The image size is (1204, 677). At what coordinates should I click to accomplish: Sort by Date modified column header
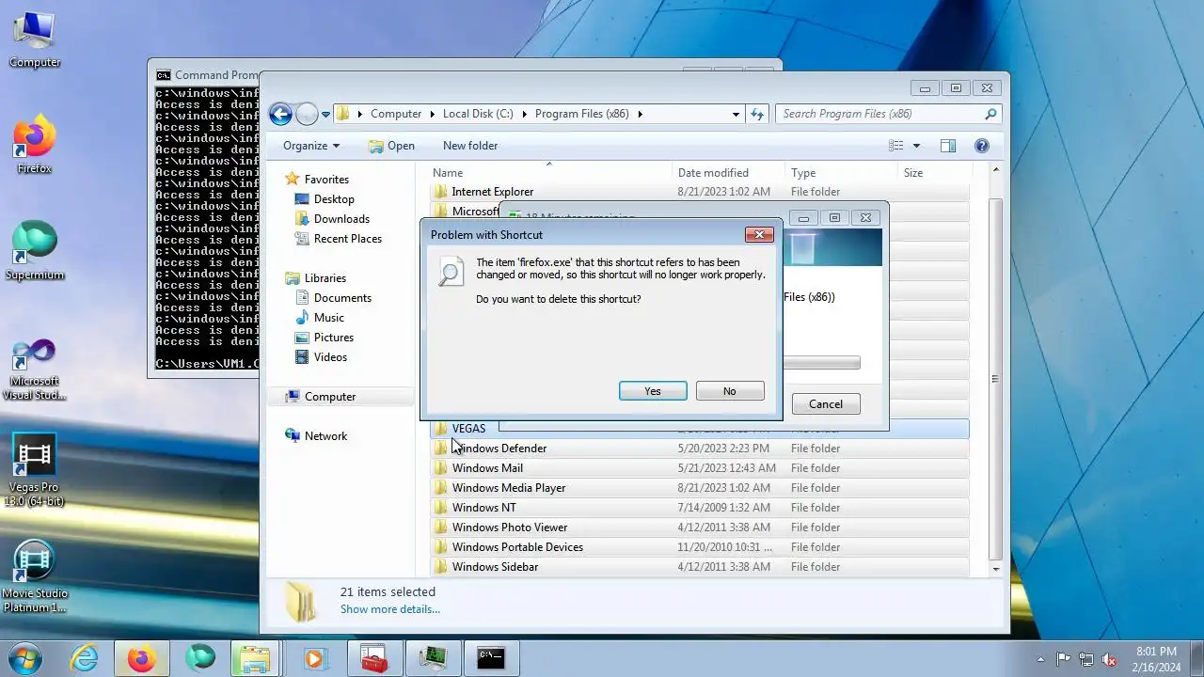[729, 173]
